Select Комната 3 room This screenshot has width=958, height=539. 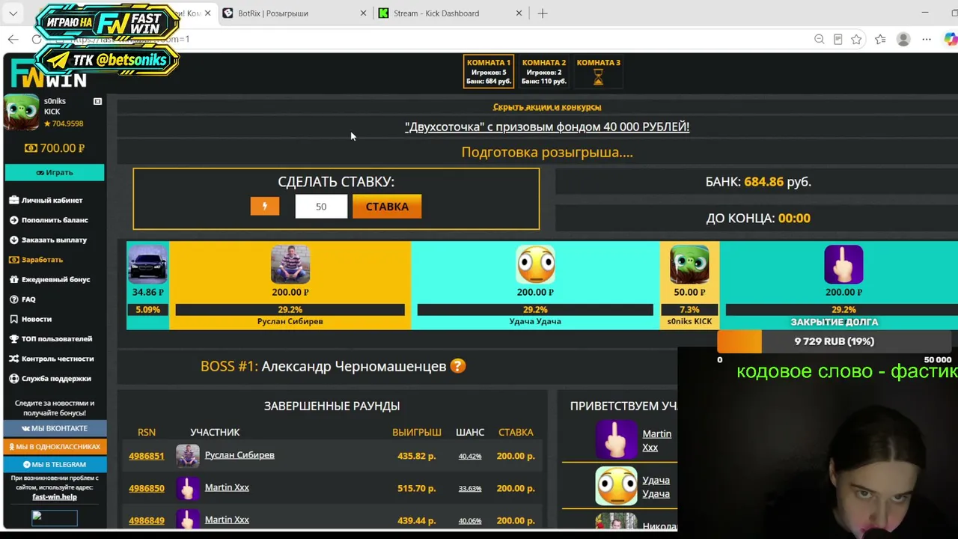pyautogui.click(x=598, y=72)
